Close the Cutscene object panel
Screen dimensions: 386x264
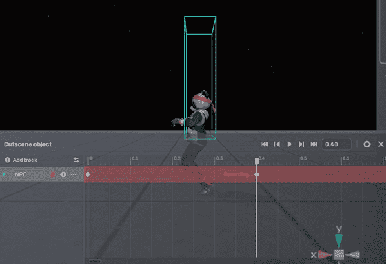point(382,144)
